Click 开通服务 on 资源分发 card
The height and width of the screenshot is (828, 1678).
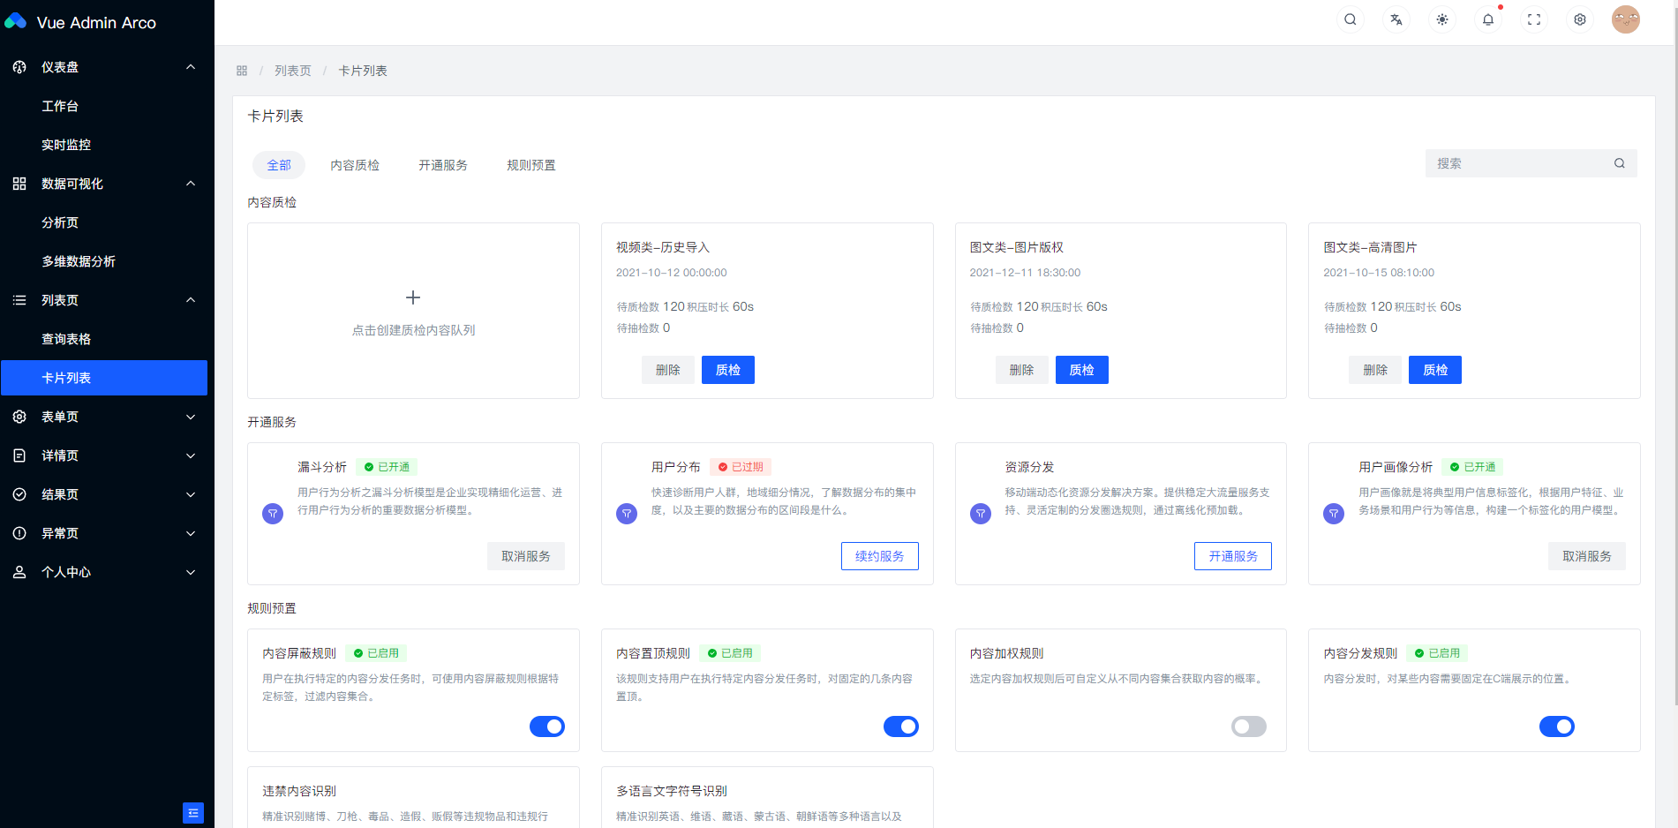click(x=1233, y=556)
